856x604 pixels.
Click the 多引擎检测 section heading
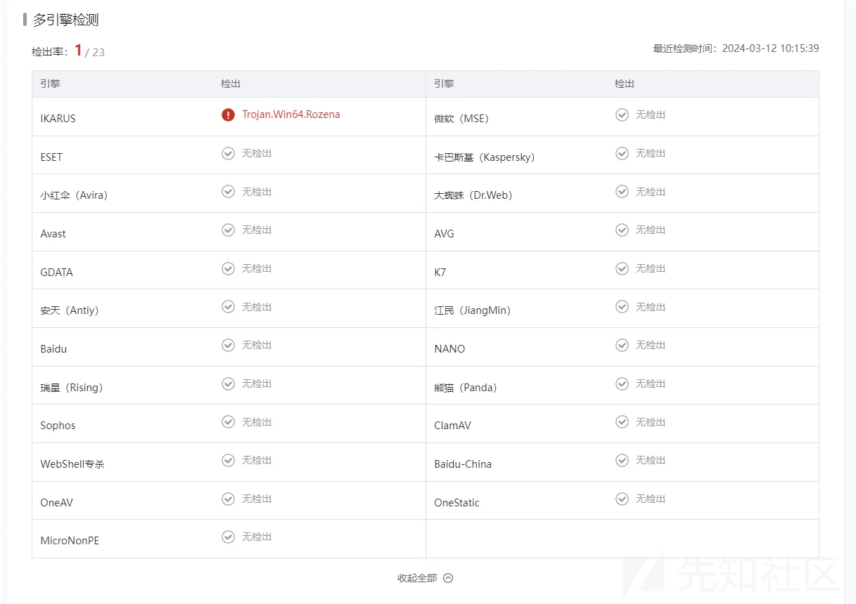[65, 20]
